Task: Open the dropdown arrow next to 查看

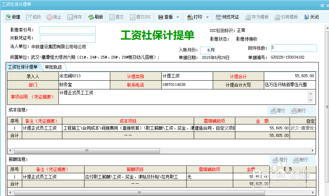Action: (178, 17)
